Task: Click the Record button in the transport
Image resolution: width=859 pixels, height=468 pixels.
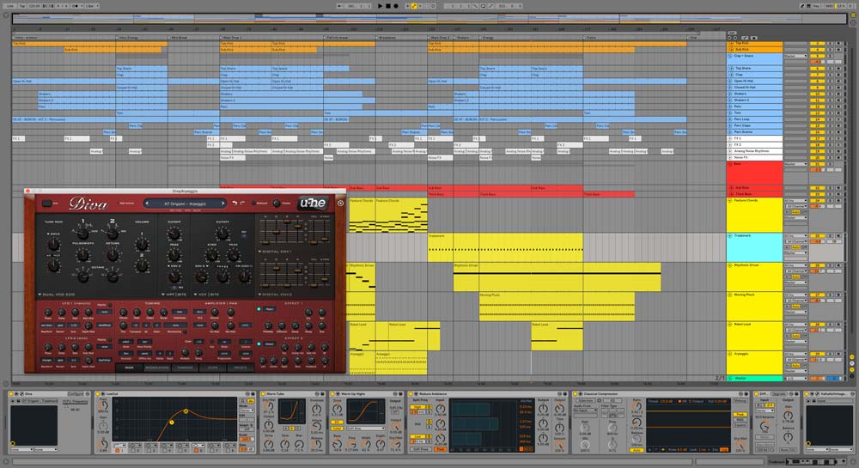Action: 395,5
